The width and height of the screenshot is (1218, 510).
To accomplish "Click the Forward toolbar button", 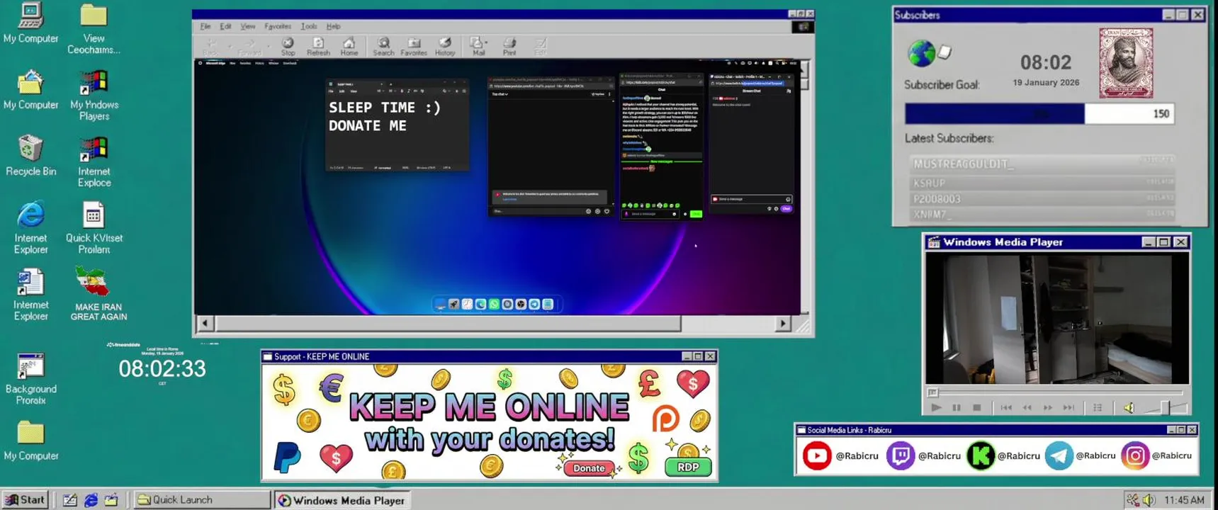I will click(249, 47).
